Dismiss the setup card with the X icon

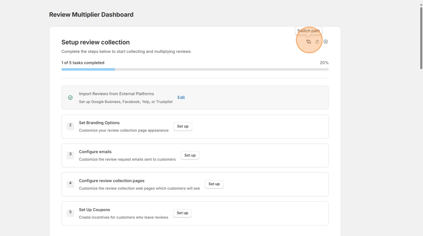tap(326, 42)
